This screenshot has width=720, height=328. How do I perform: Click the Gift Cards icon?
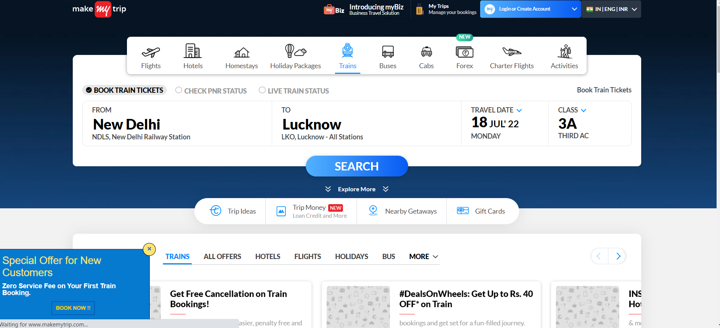(x=463, y=211)
